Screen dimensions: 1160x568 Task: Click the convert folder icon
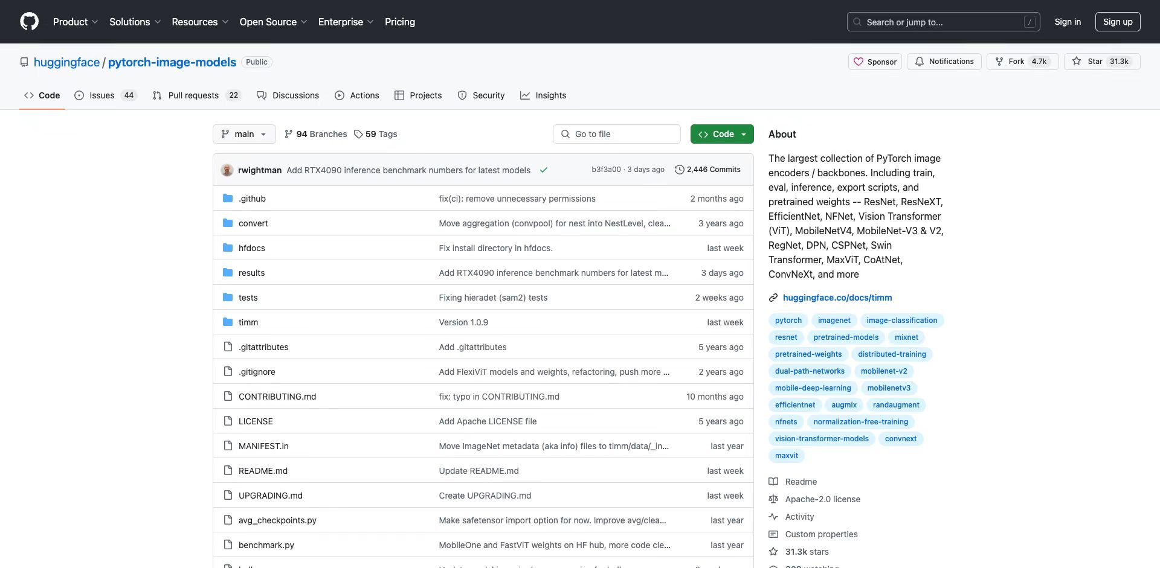coord(228,223)
